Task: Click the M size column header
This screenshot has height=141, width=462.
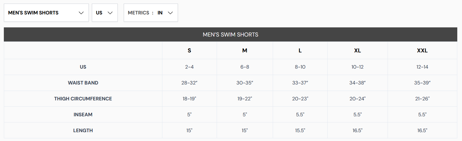Action: [245, 50]
